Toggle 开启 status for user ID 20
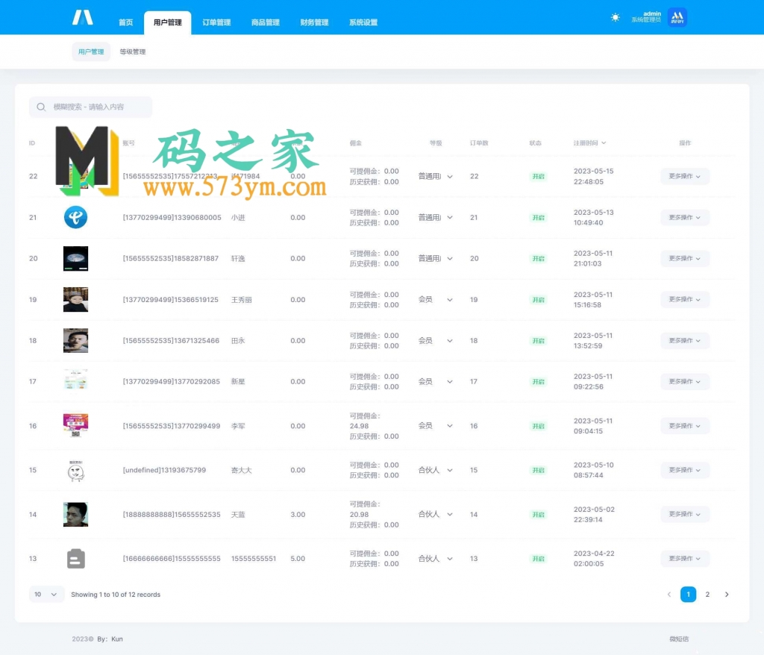 538,258
